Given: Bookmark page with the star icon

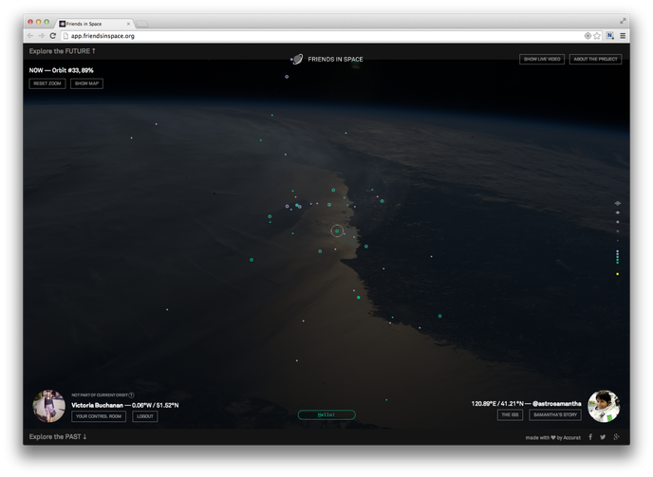Looking at the screenshot, I should (x=597, y=36).
